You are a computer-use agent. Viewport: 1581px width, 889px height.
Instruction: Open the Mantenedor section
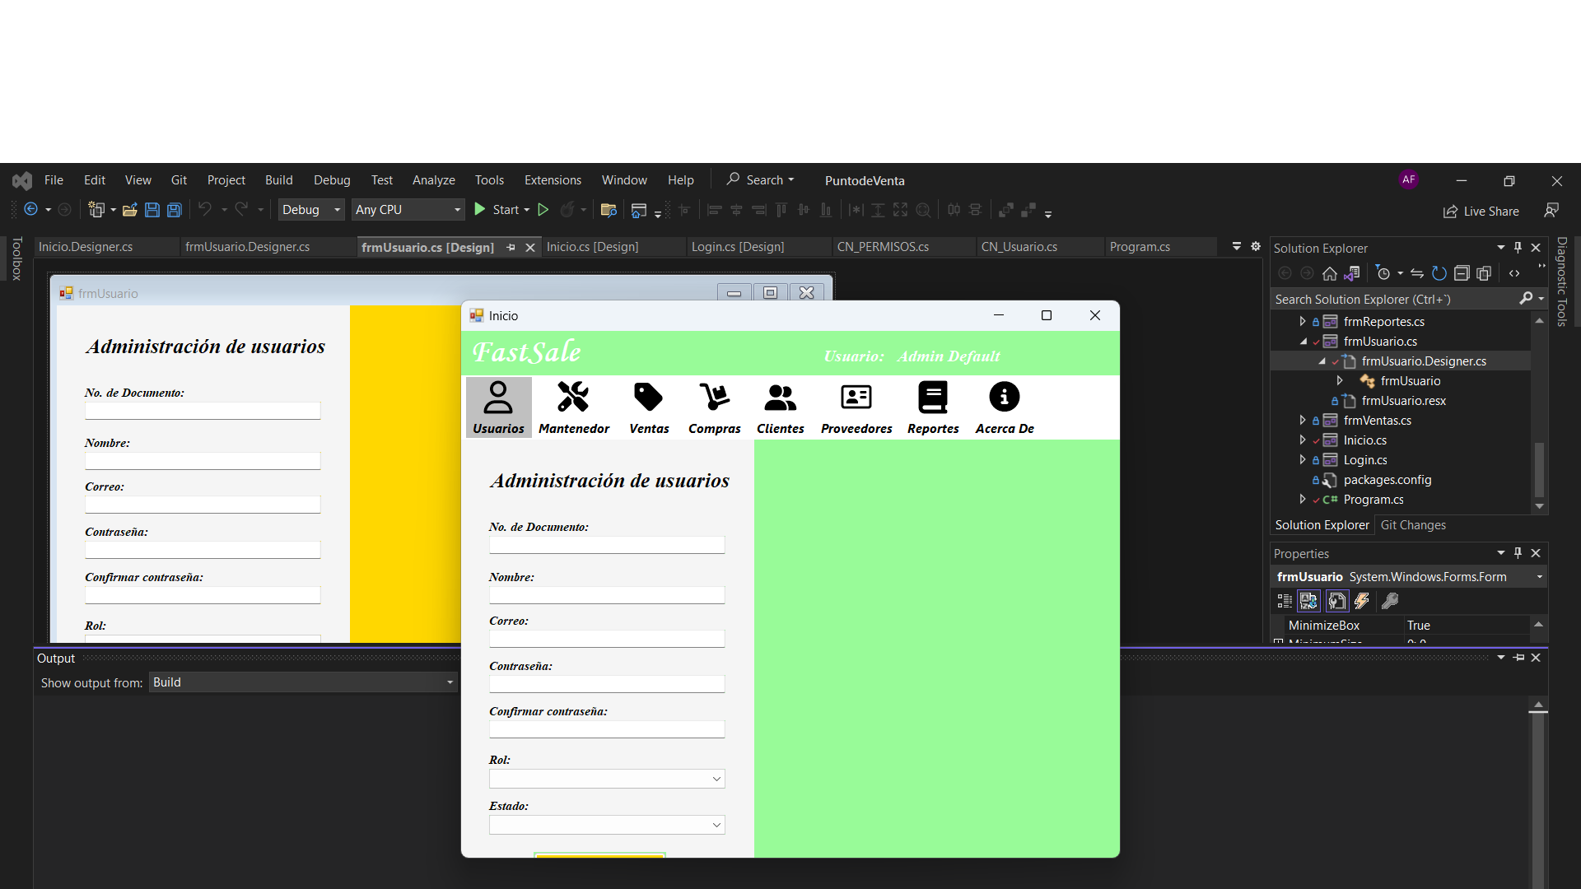pyautogui.click(x=572, y=406)
